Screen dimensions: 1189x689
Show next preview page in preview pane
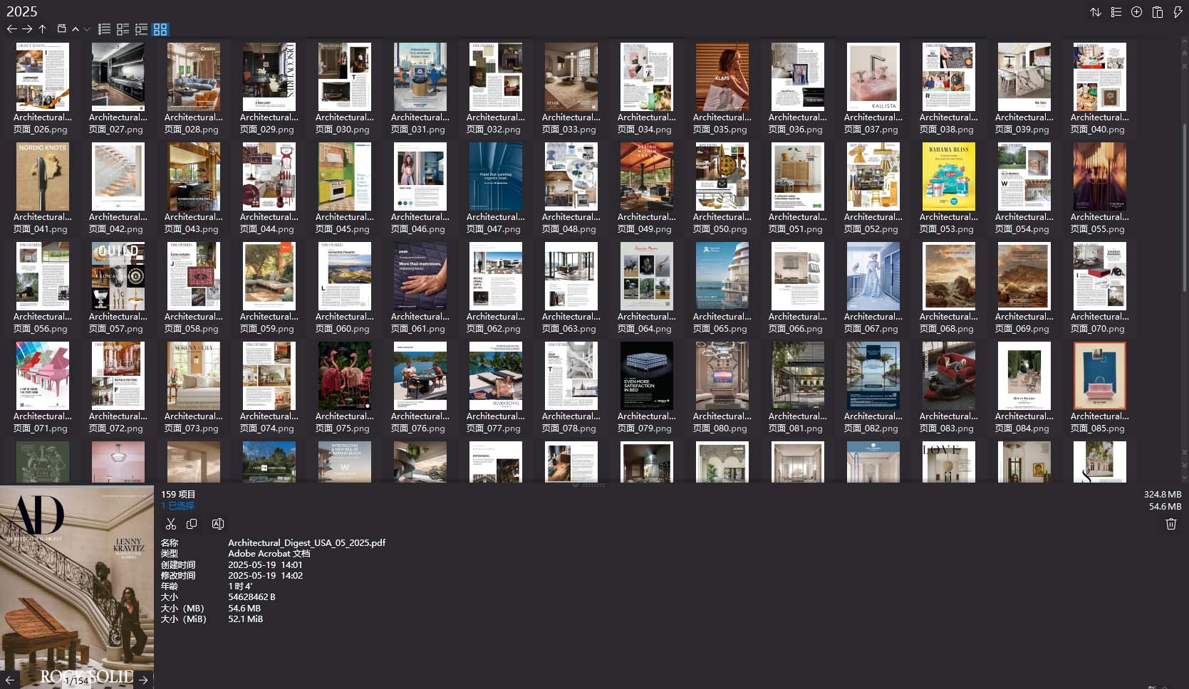pyautogui.click(x=143, y=680)
